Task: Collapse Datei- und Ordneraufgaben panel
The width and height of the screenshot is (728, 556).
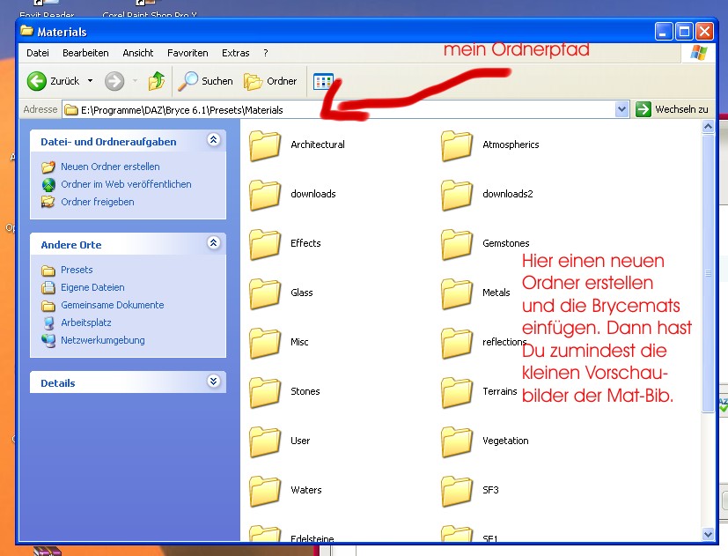Action: (214, 140)
